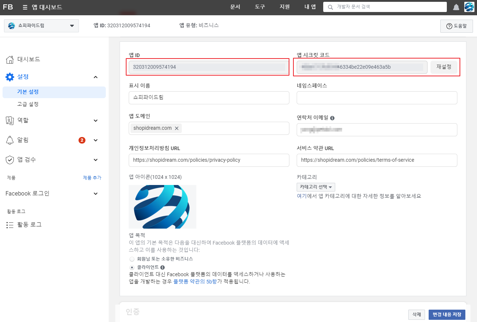Select the 클라이언트 radio option
477x322 pixels.
[132, 267]
